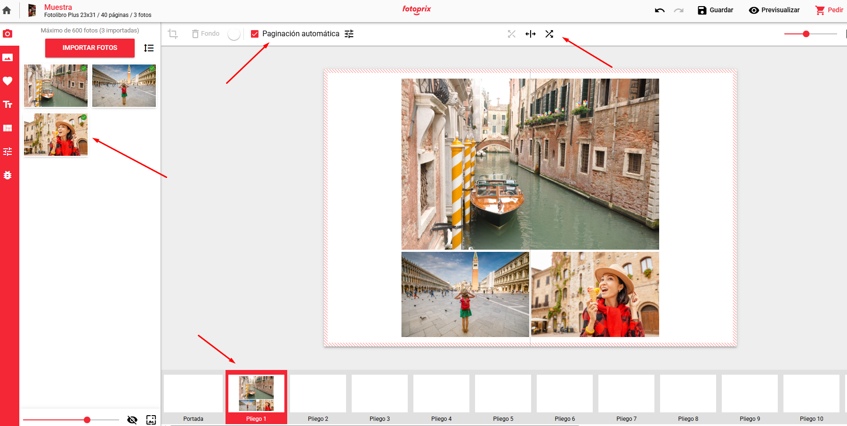Open Previsualizar preview
Viewport: 847px width, 426px height.
coord(774,10)
